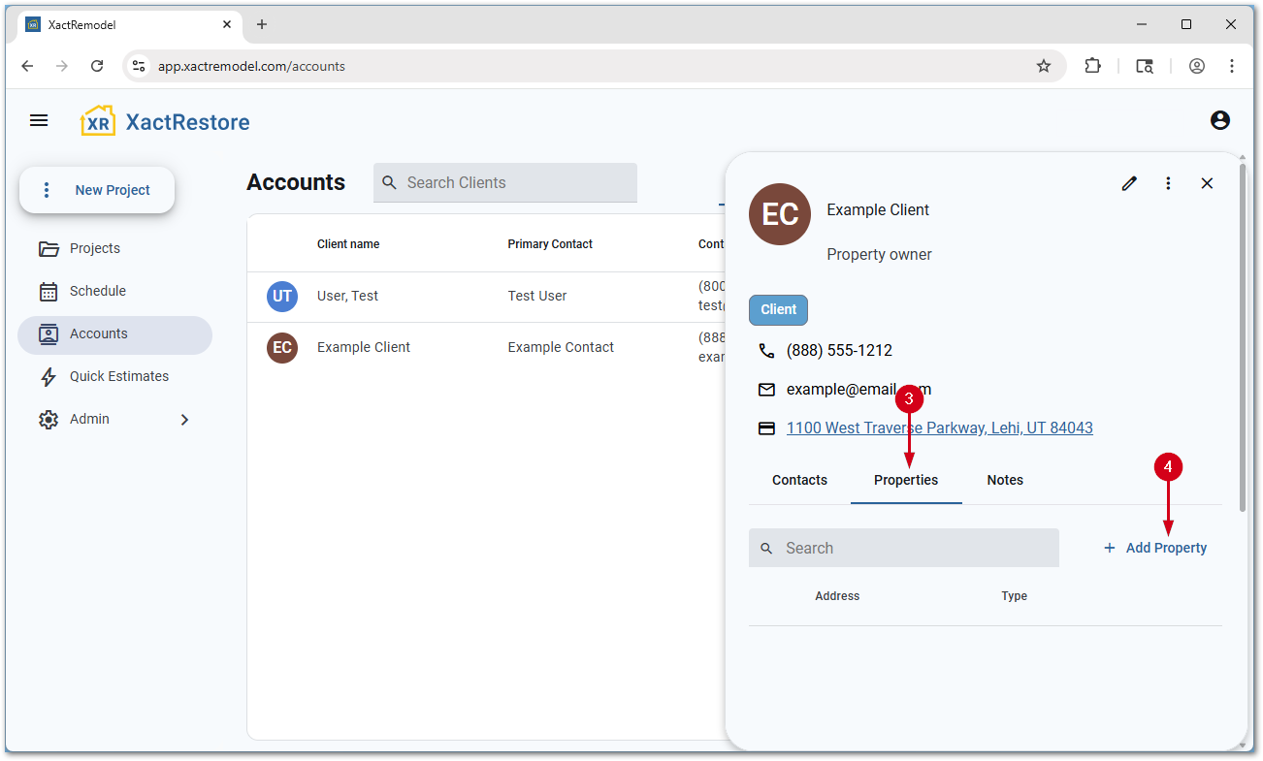
Task: Select the EC avatar in the accounts table
Action: [282, 348]
